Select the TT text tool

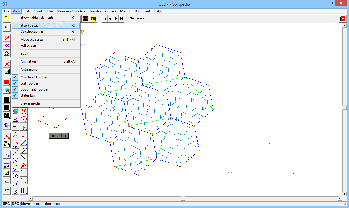[7, 126]
